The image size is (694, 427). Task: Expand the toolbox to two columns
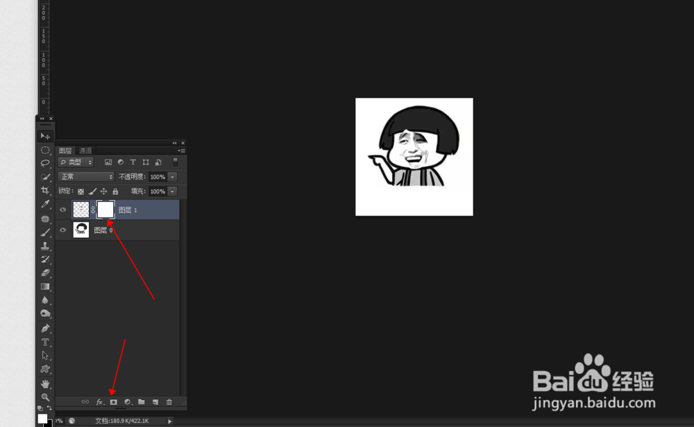tap(42, 119)
